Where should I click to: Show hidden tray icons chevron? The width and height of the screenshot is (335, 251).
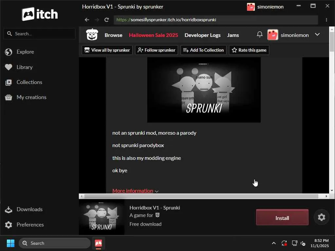(274, 243)
